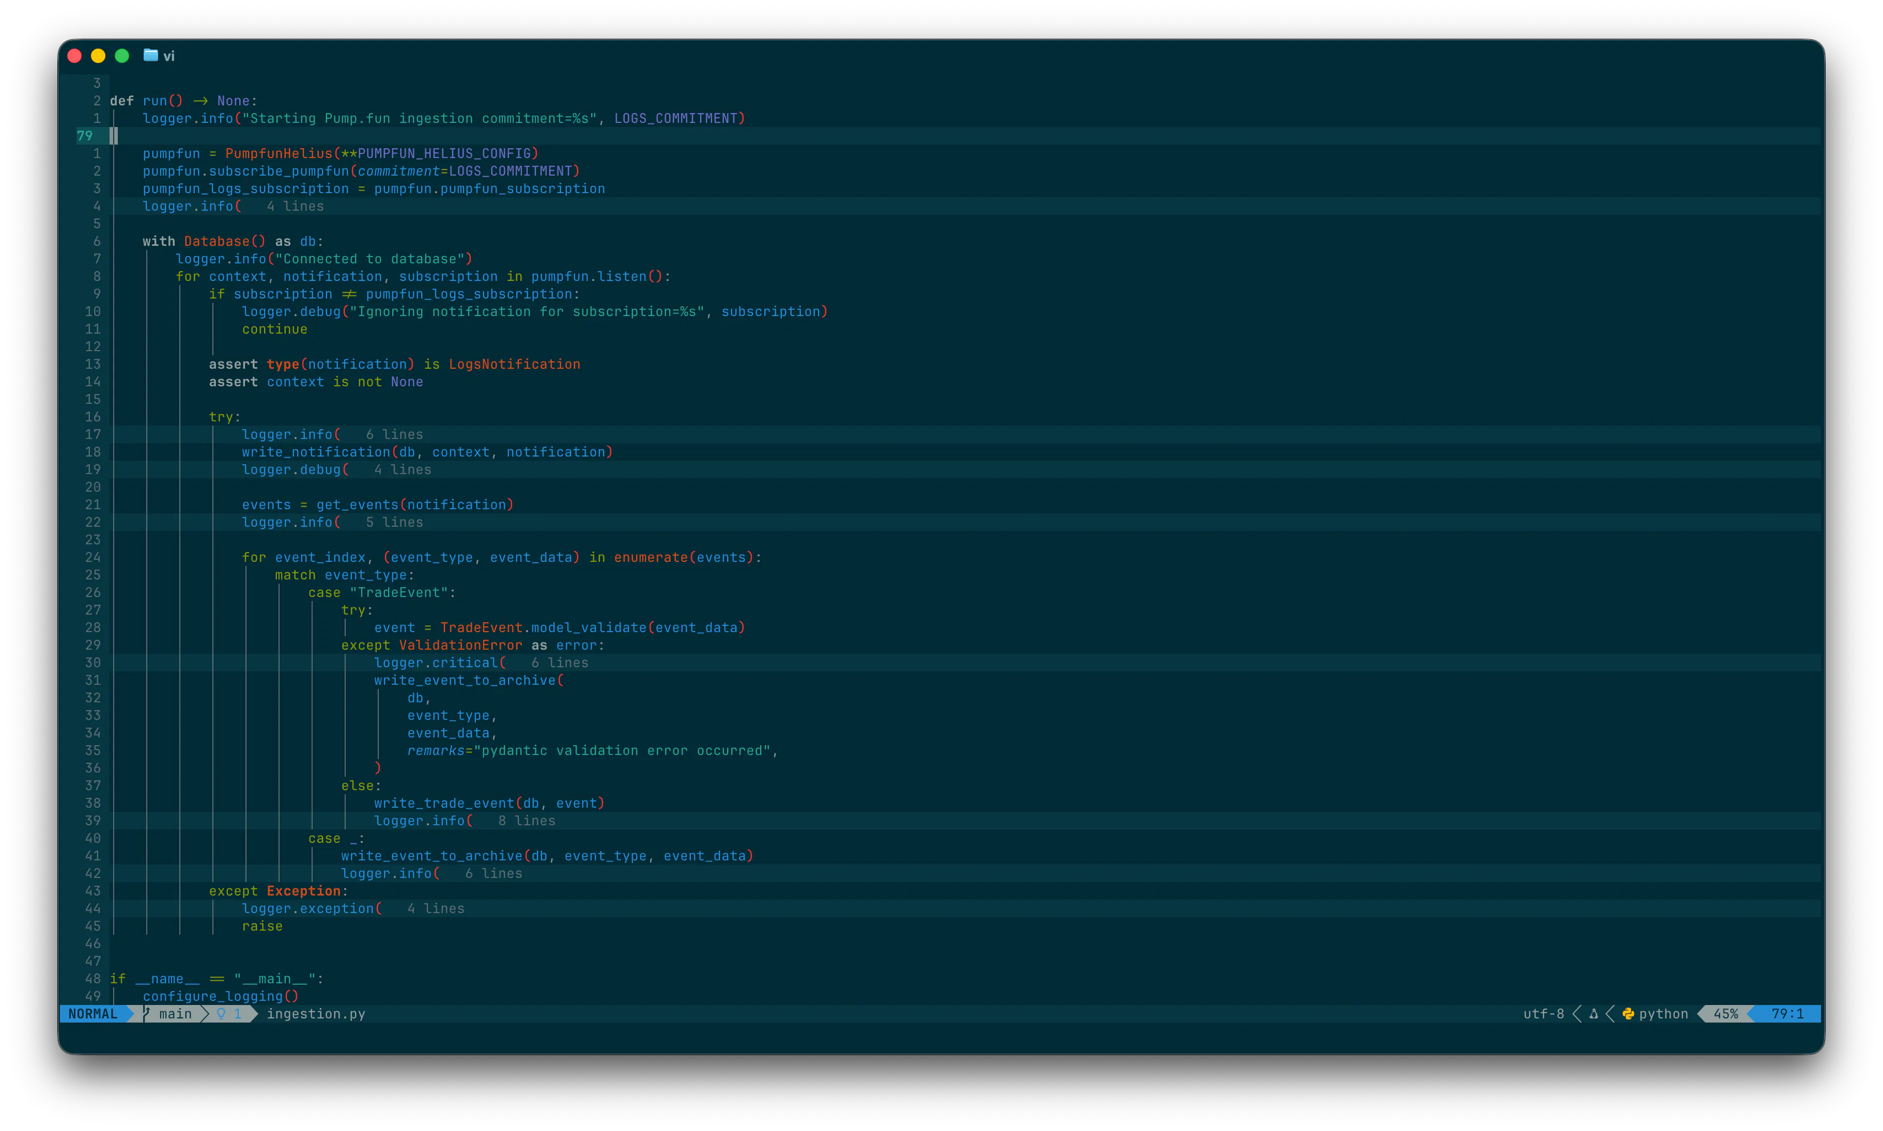Click the vi title text in title bar

click(x=169, y=56)
